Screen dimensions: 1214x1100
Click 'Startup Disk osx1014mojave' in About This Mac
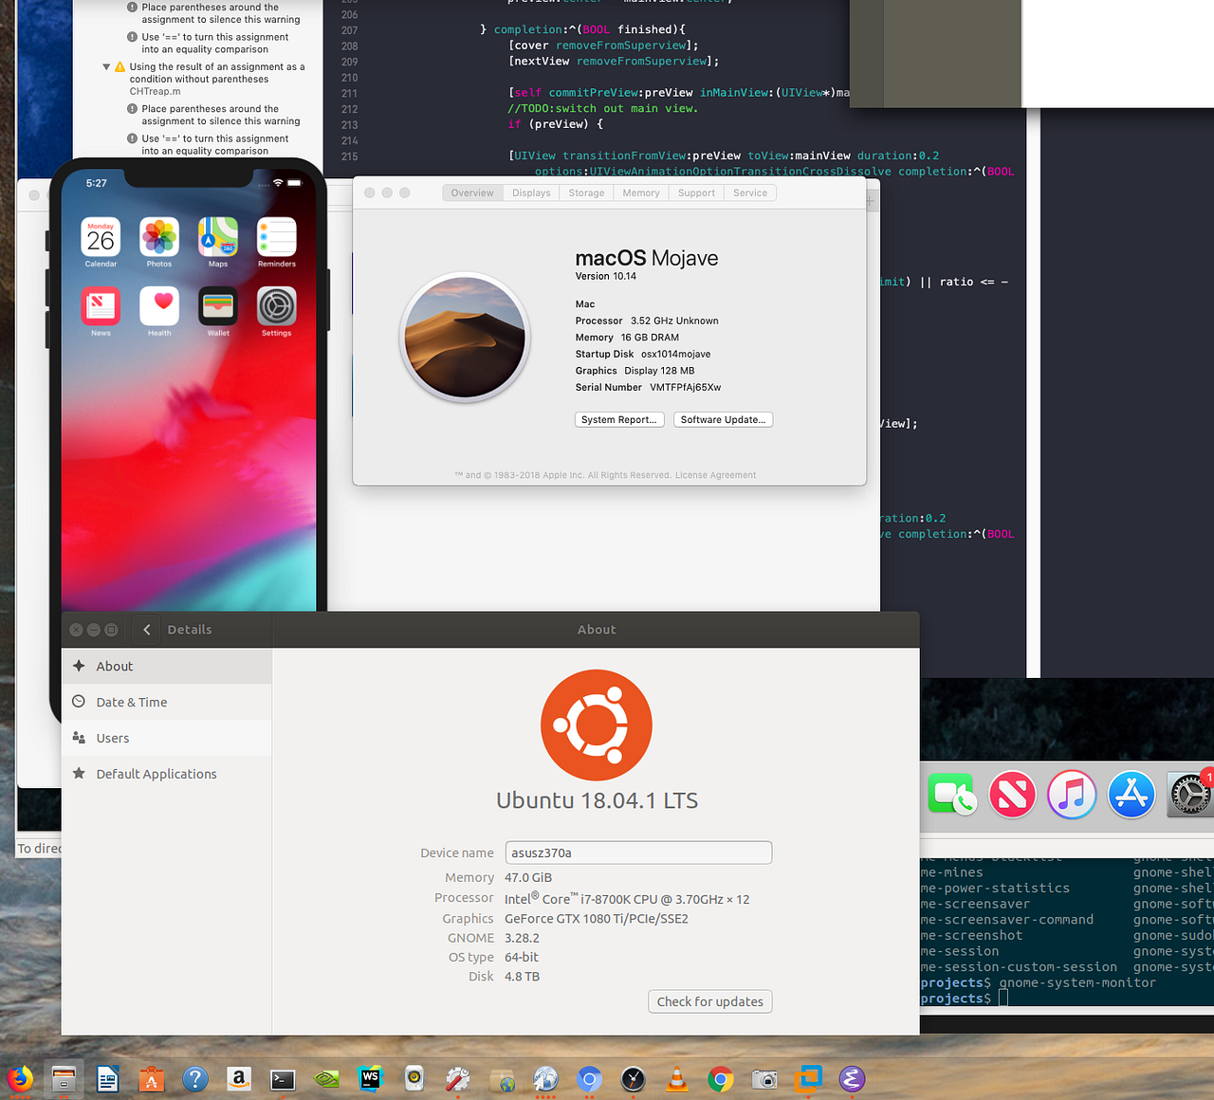click(643, 354)
